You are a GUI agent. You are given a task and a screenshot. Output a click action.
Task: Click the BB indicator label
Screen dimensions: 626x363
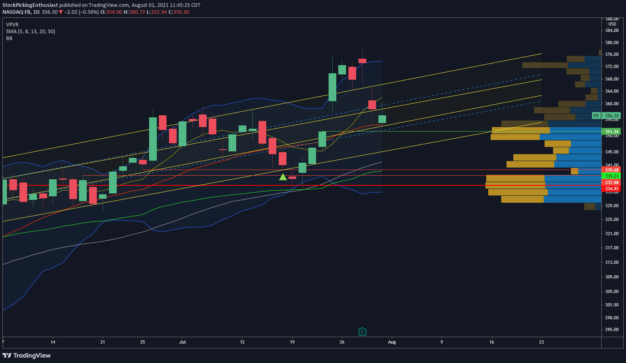pos(9,38)
